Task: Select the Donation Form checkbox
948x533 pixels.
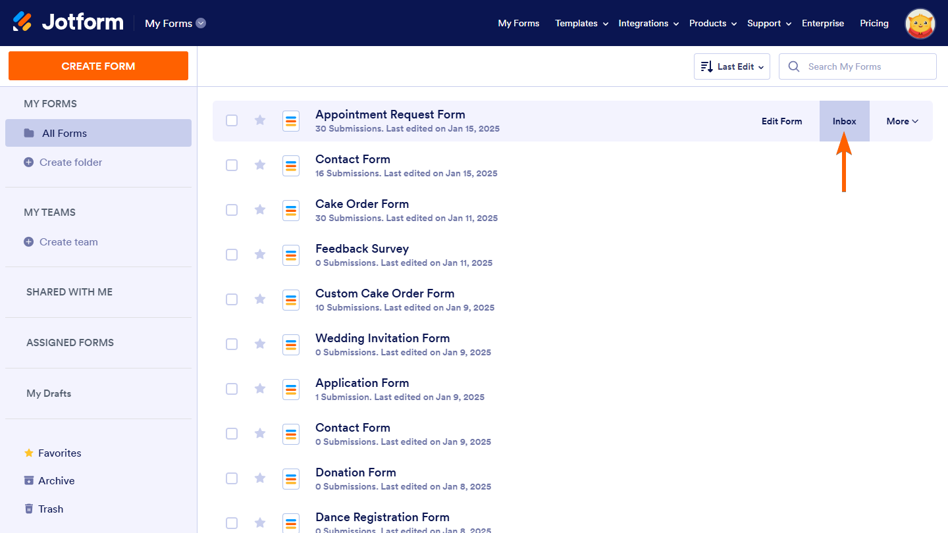Action: point(232,478)
